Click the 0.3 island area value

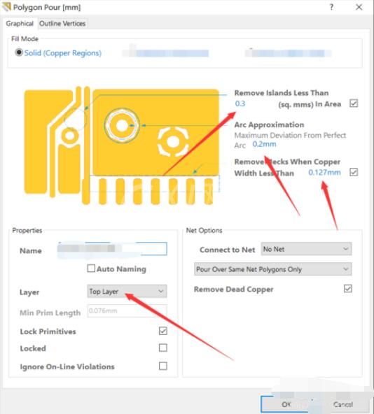coord(240,103)
